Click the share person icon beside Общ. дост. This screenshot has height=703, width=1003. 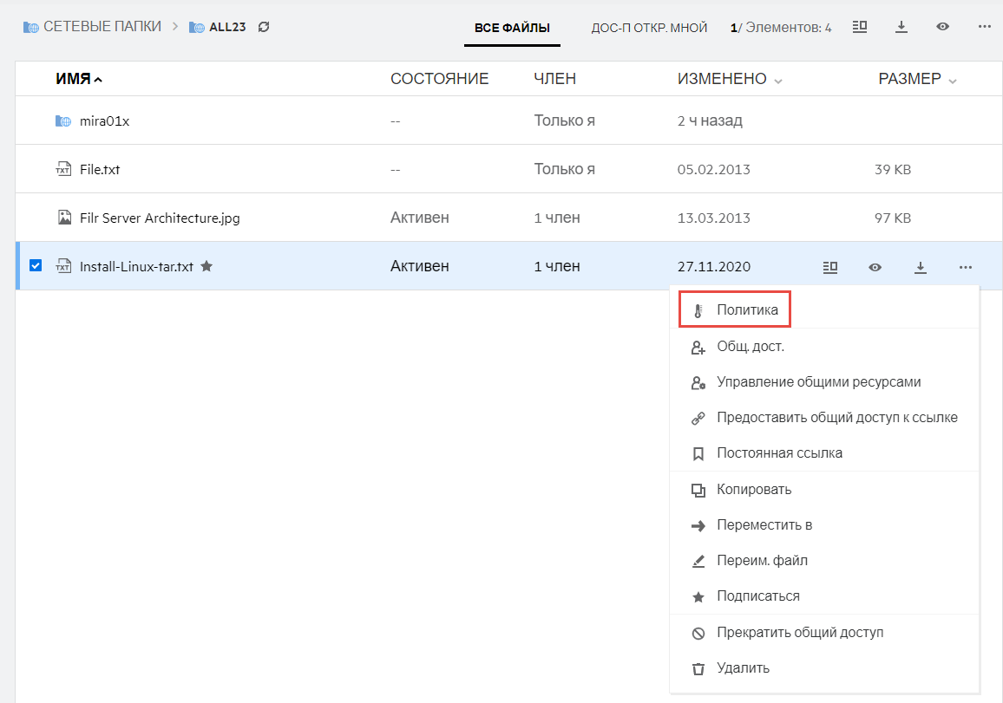(698, 347)
